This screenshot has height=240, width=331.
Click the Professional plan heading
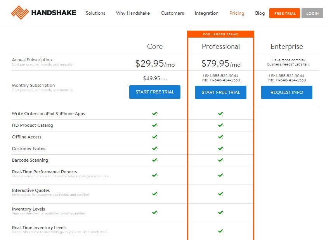pos(221,47)
